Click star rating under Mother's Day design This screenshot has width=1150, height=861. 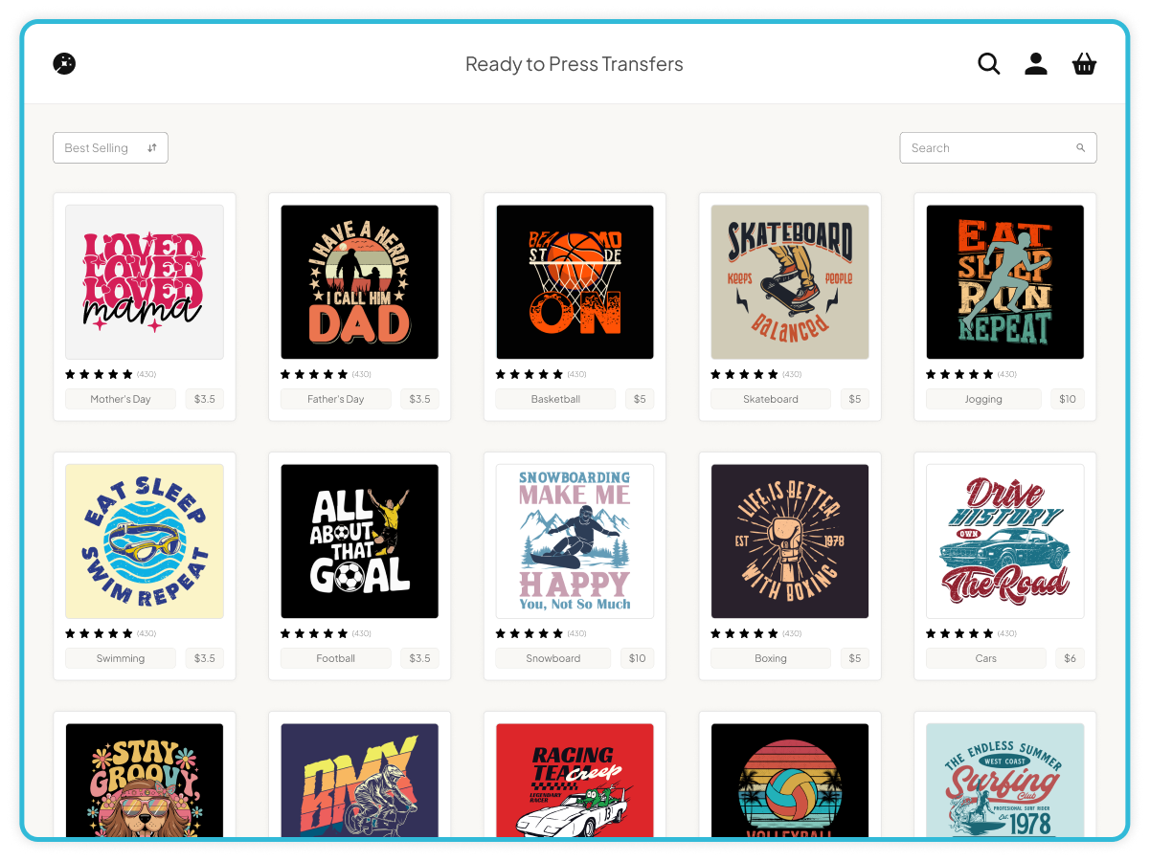click(99, 374)
